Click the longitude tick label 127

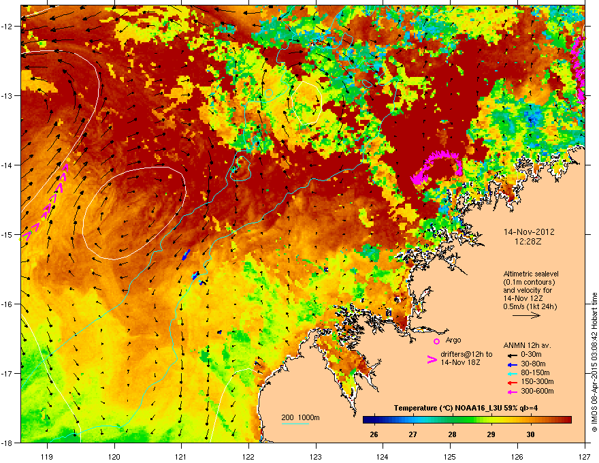(585, 456)
